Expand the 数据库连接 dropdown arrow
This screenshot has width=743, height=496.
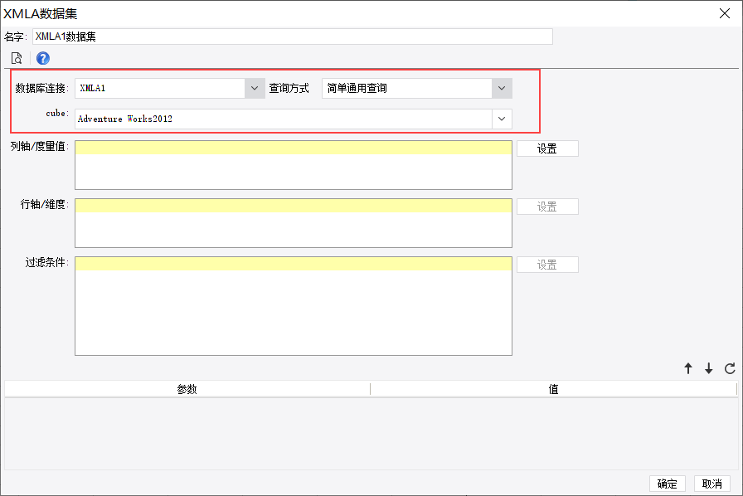point(255,88)
